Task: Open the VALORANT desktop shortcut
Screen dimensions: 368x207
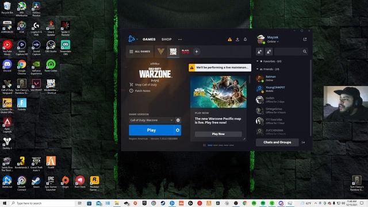Action: (36, 85)
